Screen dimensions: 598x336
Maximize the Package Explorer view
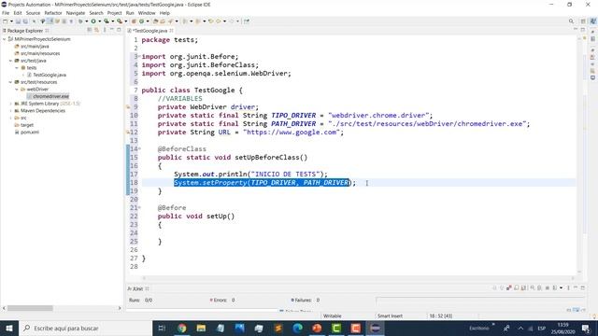click(119, 30)
